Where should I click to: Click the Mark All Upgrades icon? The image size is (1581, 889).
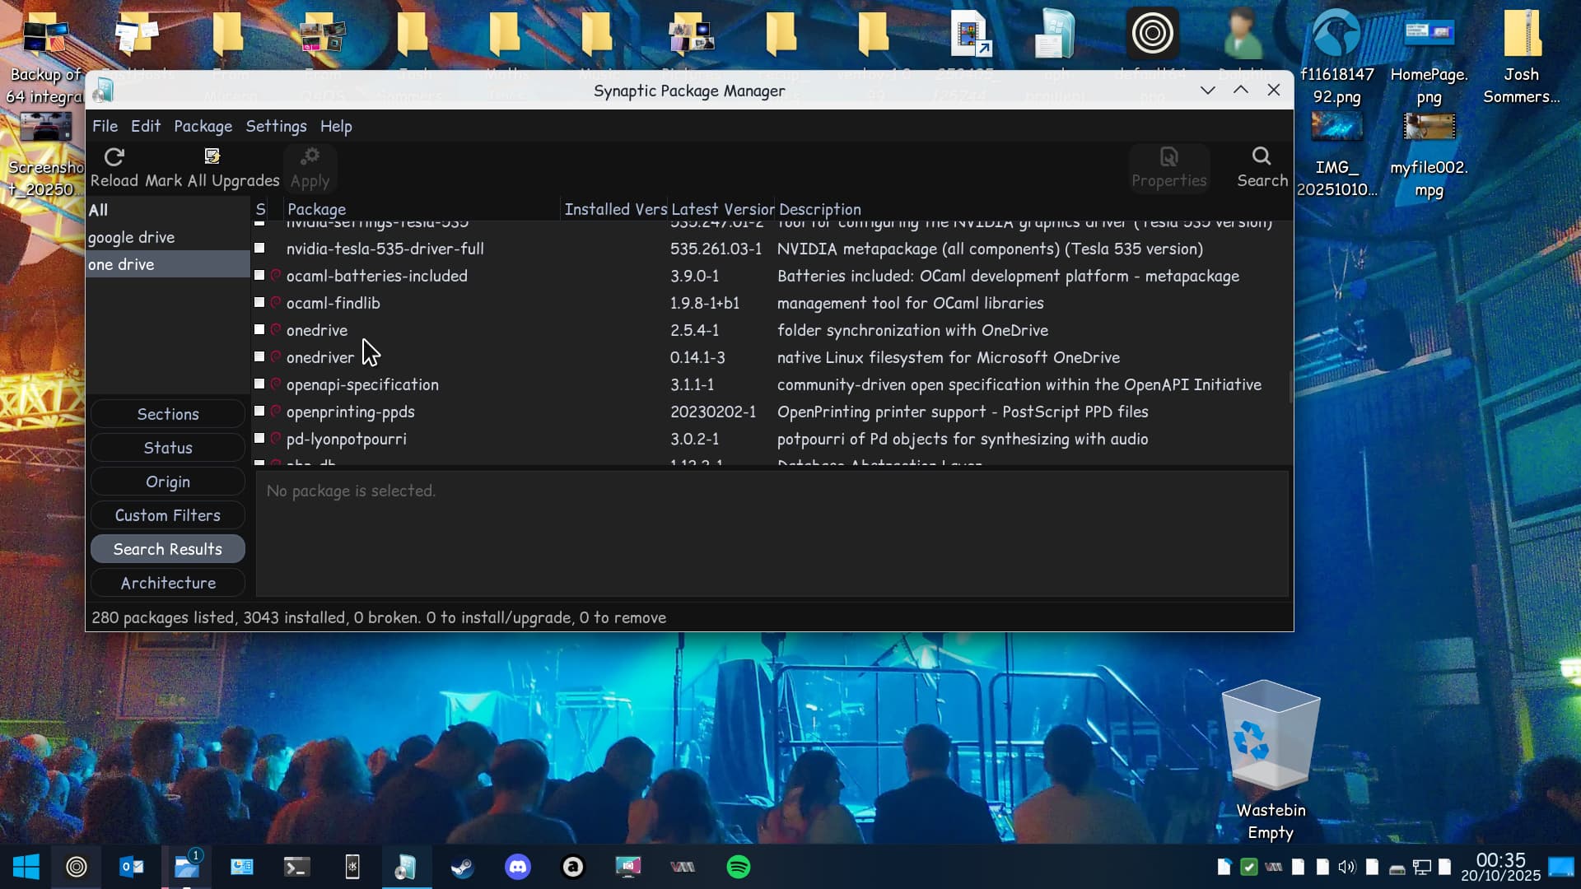point(212,157)
